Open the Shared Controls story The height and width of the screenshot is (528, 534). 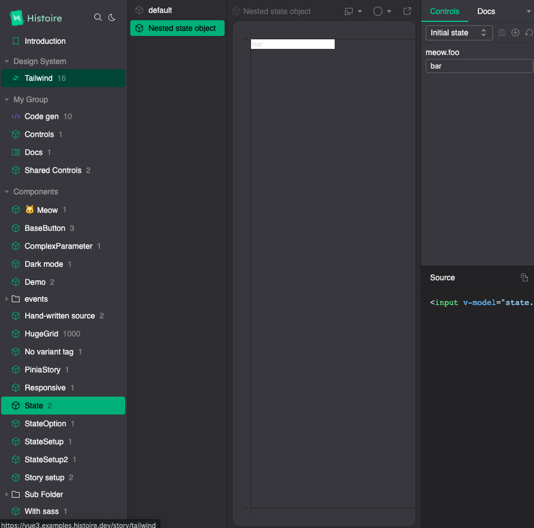tap(63, 170)
